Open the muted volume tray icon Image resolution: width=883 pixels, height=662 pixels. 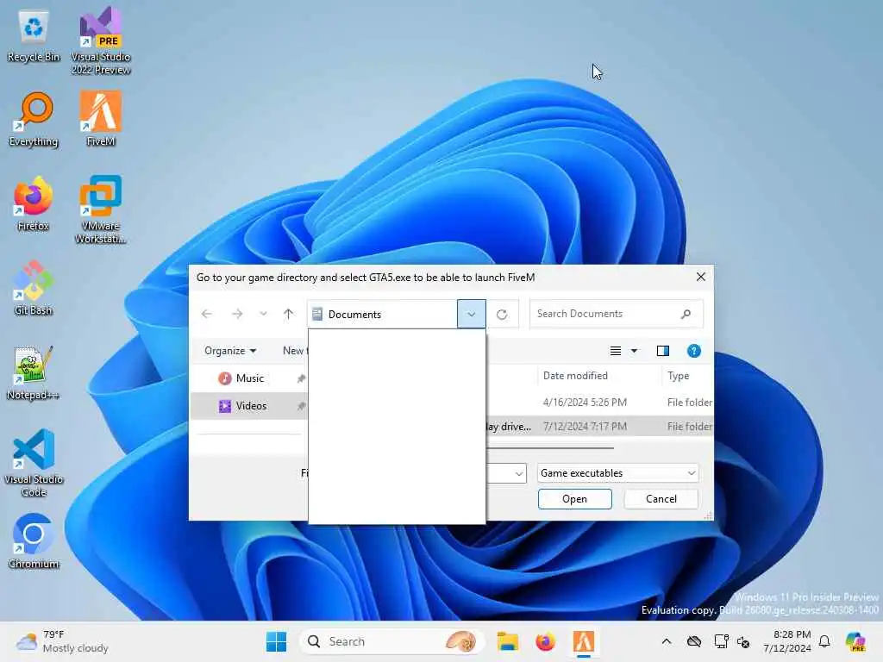coord(743,641)
